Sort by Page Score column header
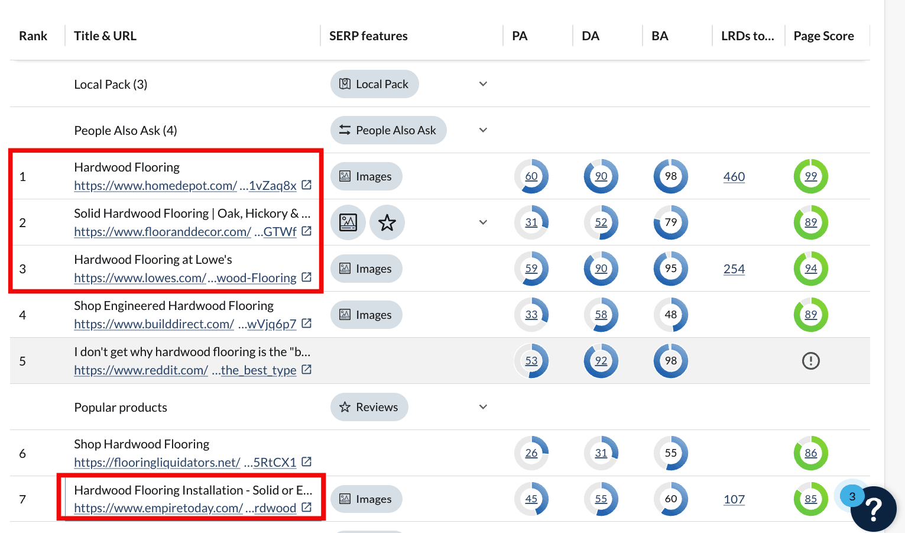Screen dimensions: 905x533 [x=823, y=36]
